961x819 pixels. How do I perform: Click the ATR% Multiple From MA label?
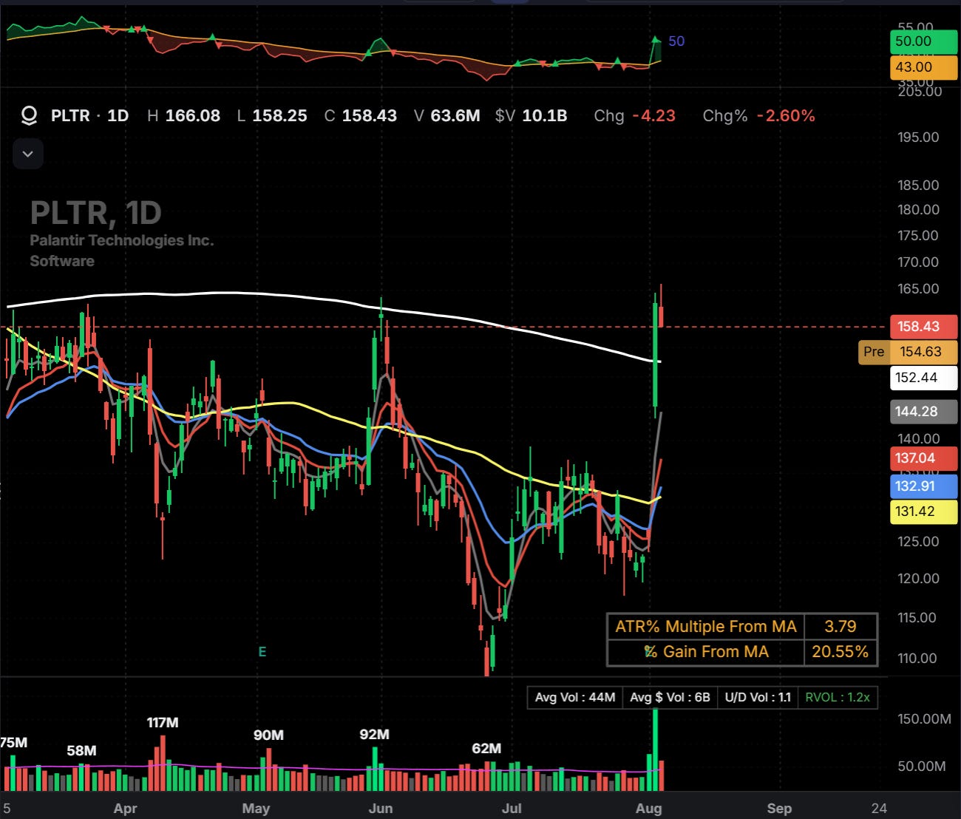706,627
